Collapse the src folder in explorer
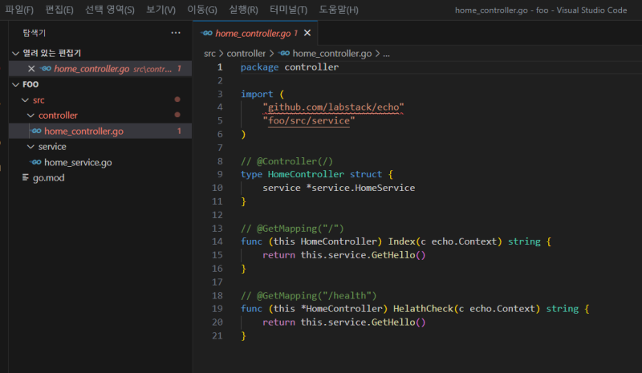This screenshot has width=642, height=373. click(x=25, y=99)
